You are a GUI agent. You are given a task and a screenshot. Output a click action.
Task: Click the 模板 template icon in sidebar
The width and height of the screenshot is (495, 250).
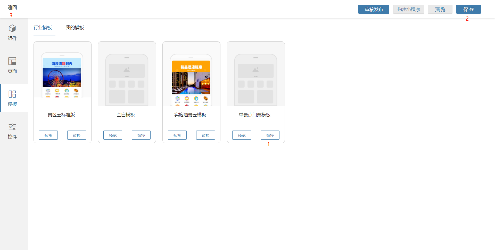[12, 94]
